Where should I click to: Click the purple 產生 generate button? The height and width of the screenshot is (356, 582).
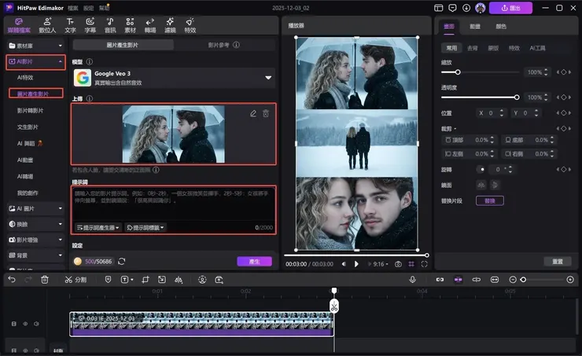tap(254, 262)
